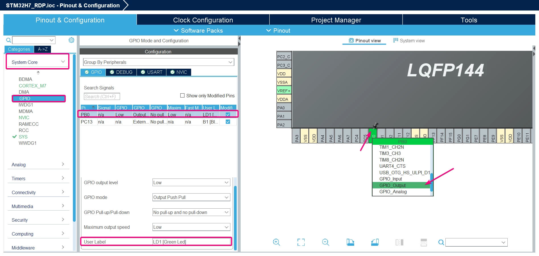Image resolution: width=539 pixels, height=256 pixels.
Task: Select the Categories tab
Action: pyautogui.click(x=19, y=49)
